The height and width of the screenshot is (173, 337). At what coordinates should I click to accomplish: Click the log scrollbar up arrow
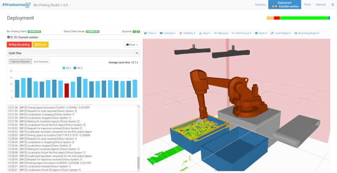pyautogui.click(x=139, y=106)
